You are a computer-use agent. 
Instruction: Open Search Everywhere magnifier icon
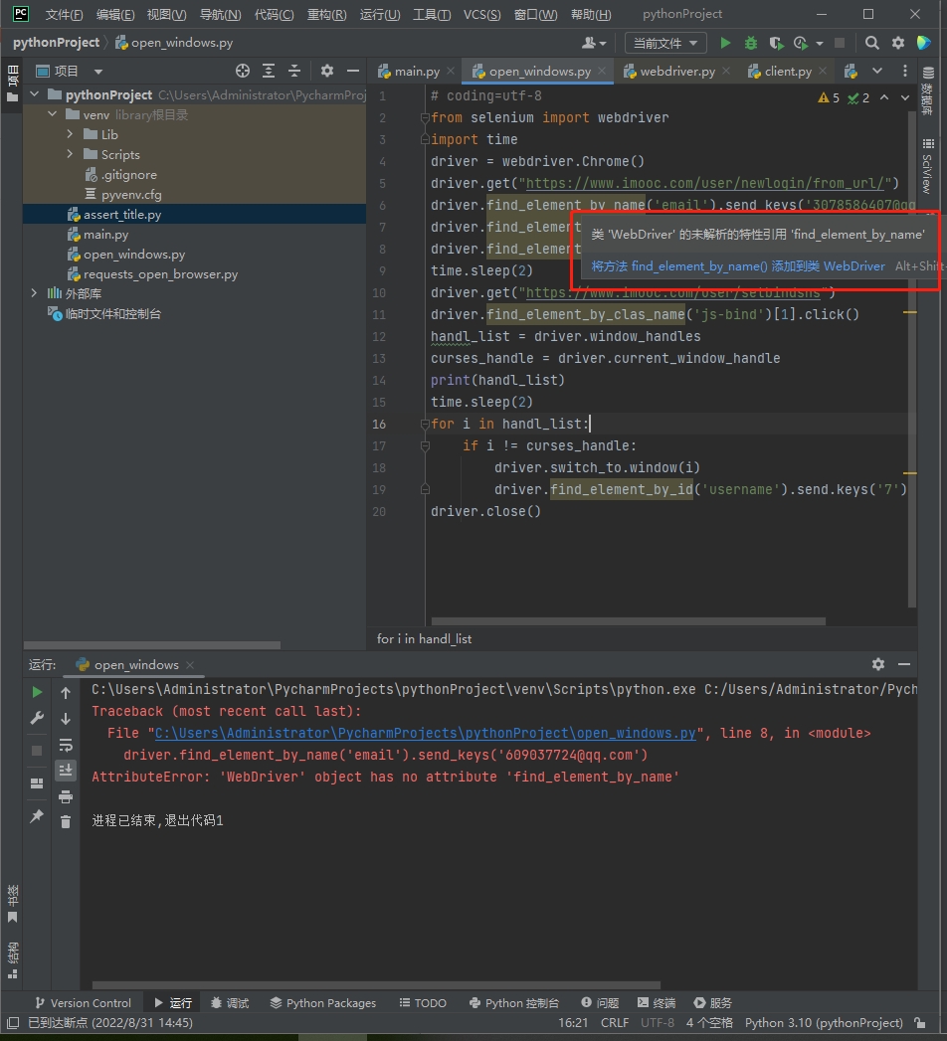click(872, 43)
